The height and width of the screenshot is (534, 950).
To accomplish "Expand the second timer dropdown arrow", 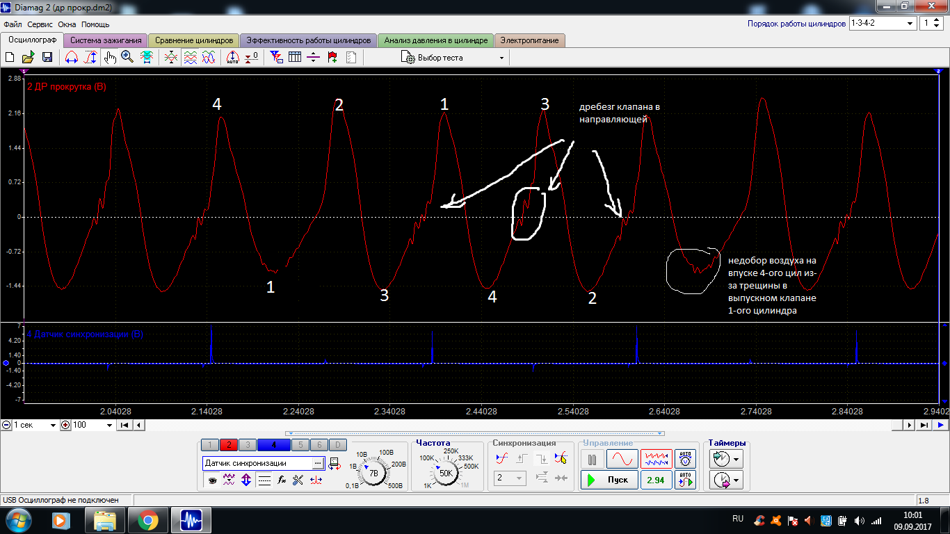I will [736, 480].
